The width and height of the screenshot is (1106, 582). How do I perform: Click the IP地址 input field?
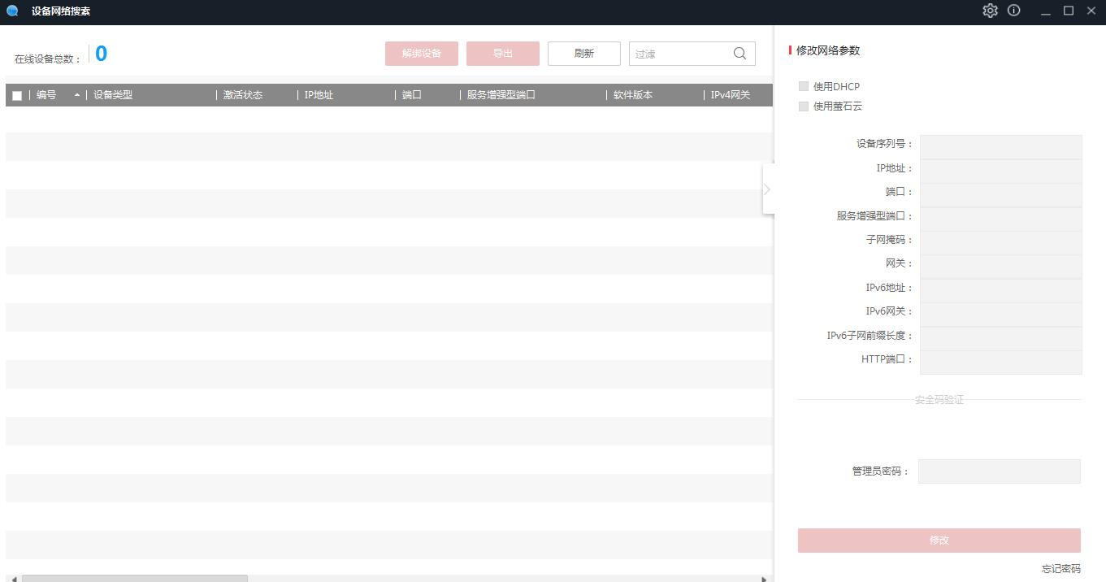[x=1001, y=171]
